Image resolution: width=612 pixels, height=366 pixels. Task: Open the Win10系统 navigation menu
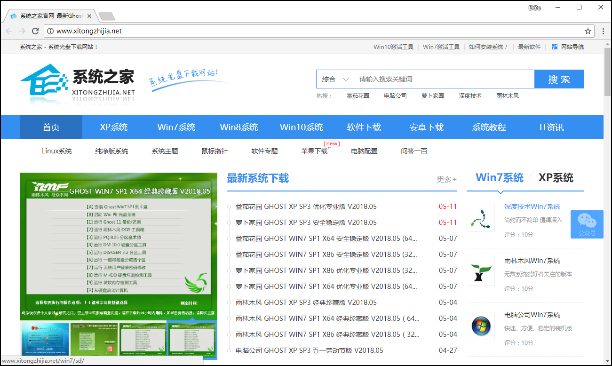(301, 127)
